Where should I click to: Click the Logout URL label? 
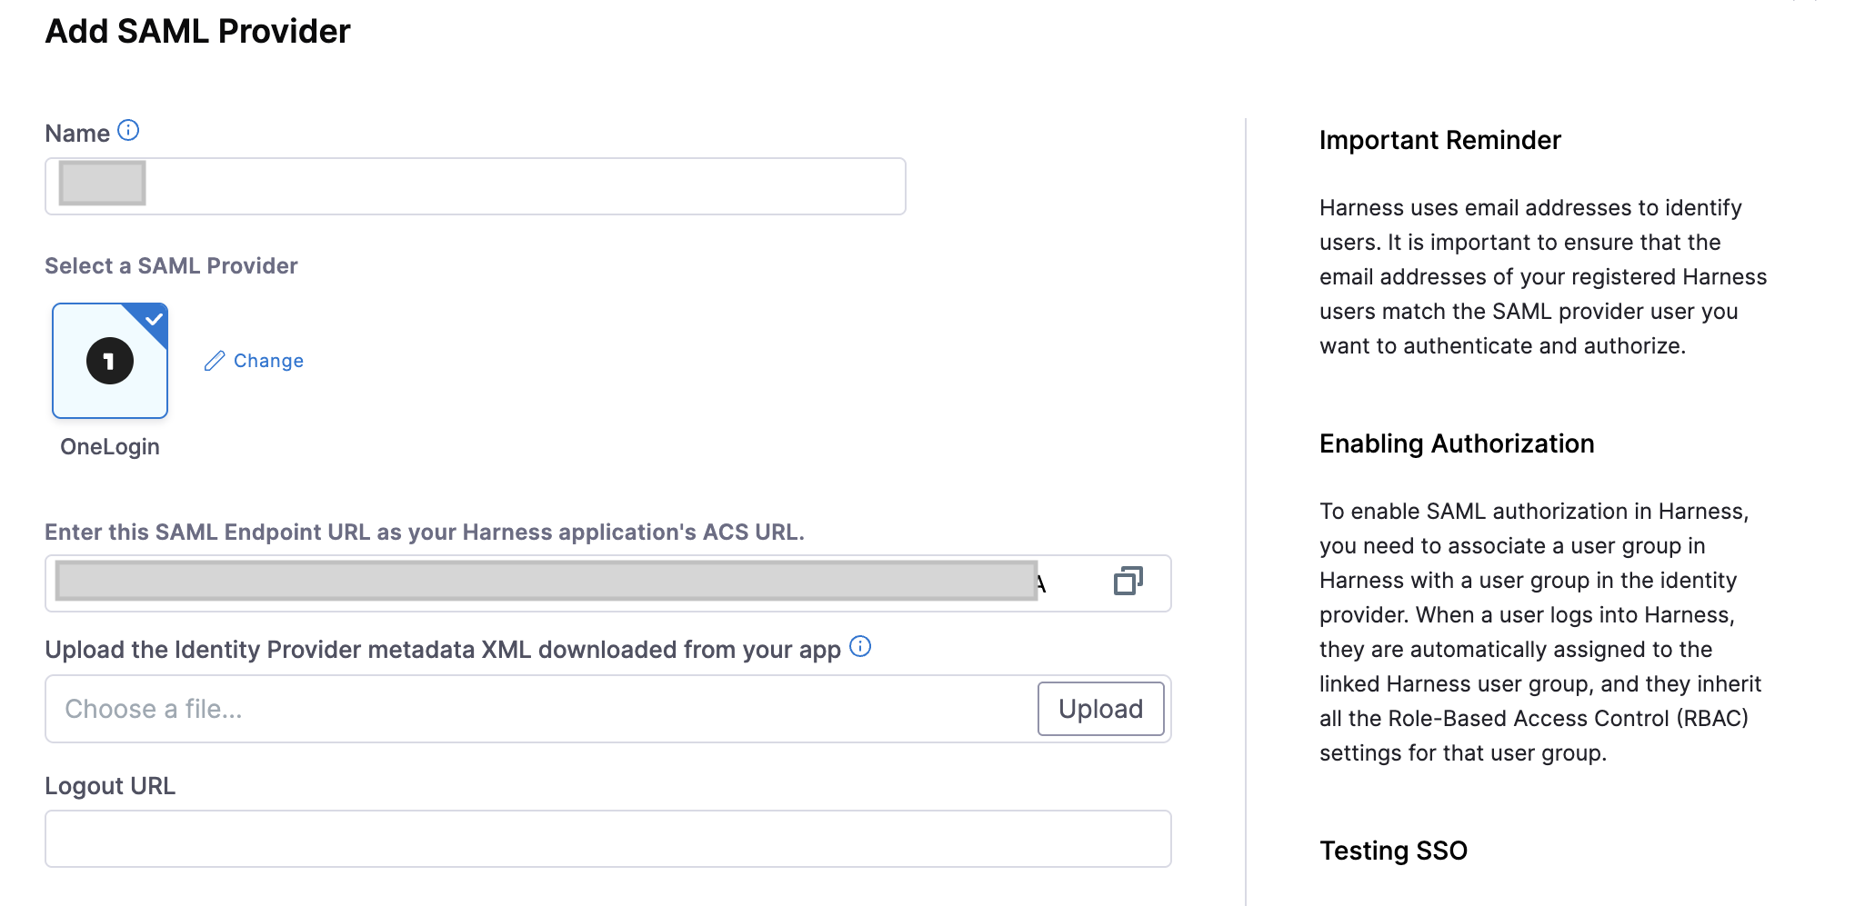point(110,786)
